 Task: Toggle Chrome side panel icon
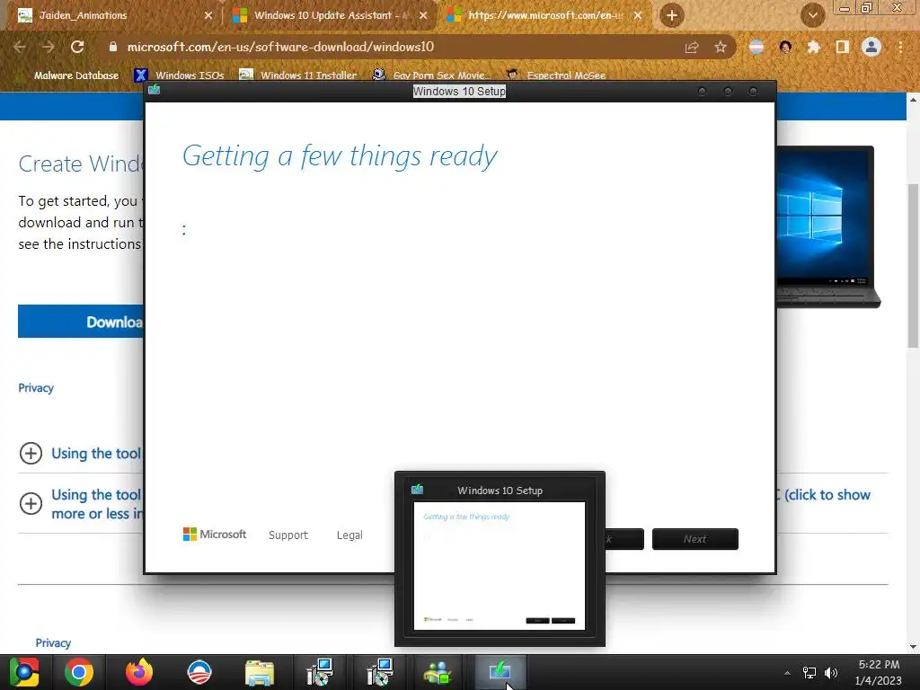(843, 47)
